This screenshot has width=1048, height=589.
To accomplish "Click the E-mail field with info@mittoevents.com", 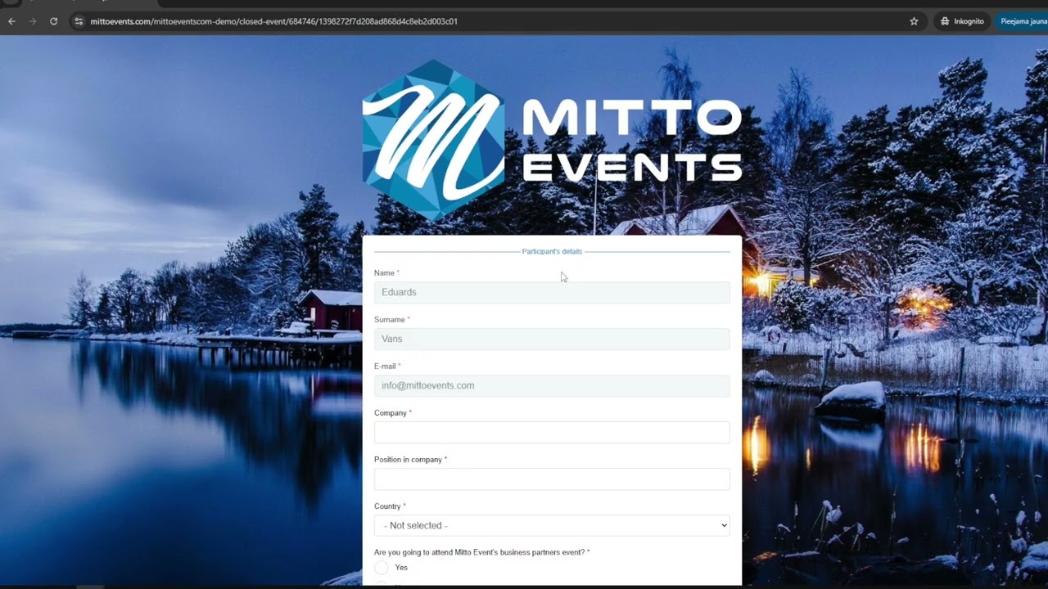I will pos(552,385).
